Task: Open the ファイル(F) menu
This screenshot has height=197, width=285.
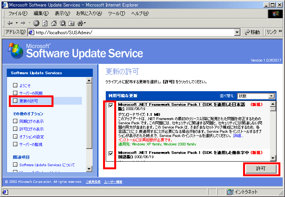Action: point(18,13)
